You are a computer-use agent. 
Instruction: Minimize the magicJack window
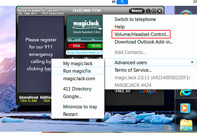(148, 11)
